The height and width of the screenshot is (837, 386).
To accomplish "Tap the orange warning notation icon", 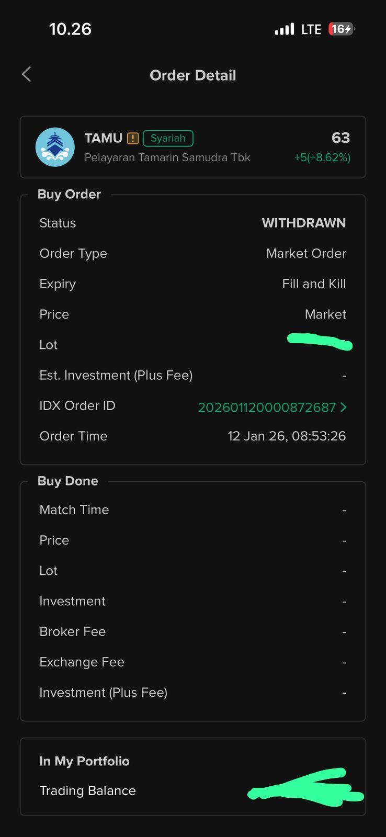I will point(133,139).
